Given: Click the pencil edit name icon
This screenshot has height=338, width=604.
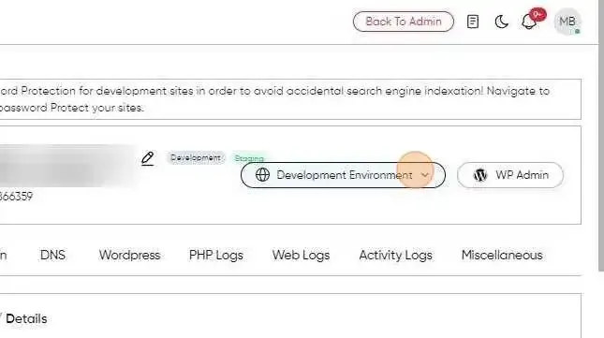Looking at the screenshot, I should click(x=147, y=158).
